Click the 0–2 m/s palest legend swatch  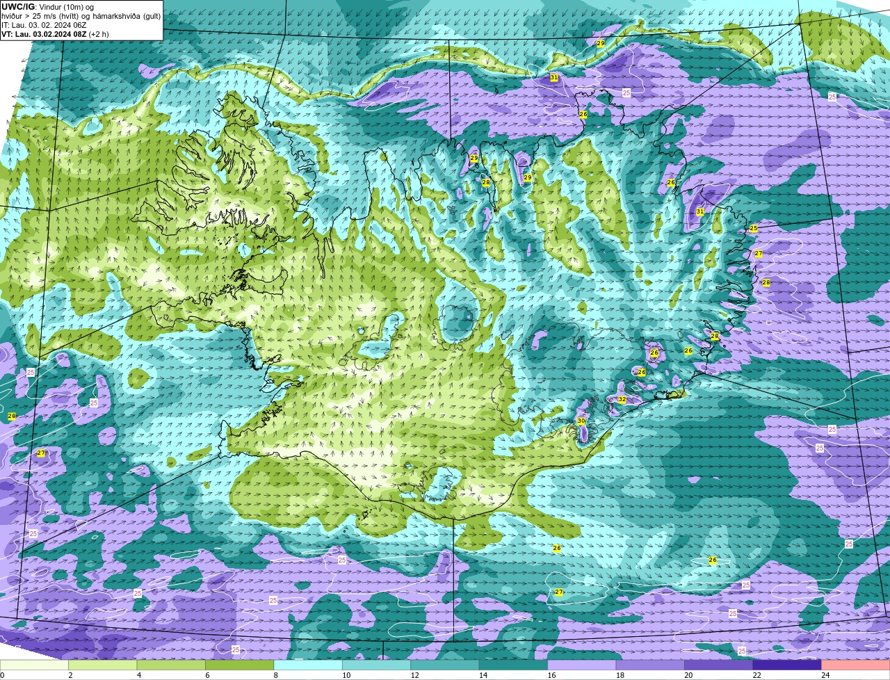click(x=35, y=665)
